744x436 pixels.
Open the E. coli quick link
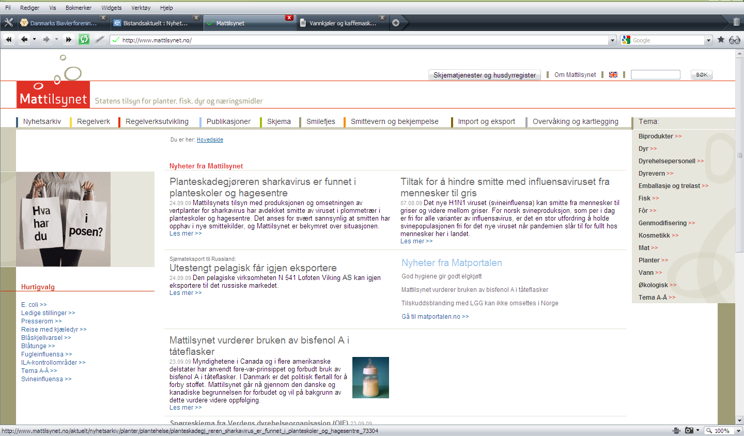pyautogui.click(x=34, y=305)
